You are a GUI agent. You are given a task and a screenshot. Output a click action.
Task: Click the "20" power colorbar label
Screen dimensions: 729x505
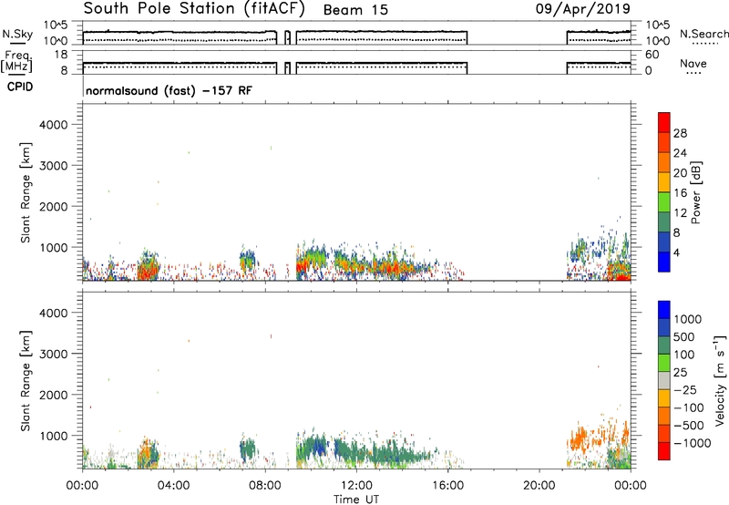coord(680,173)
